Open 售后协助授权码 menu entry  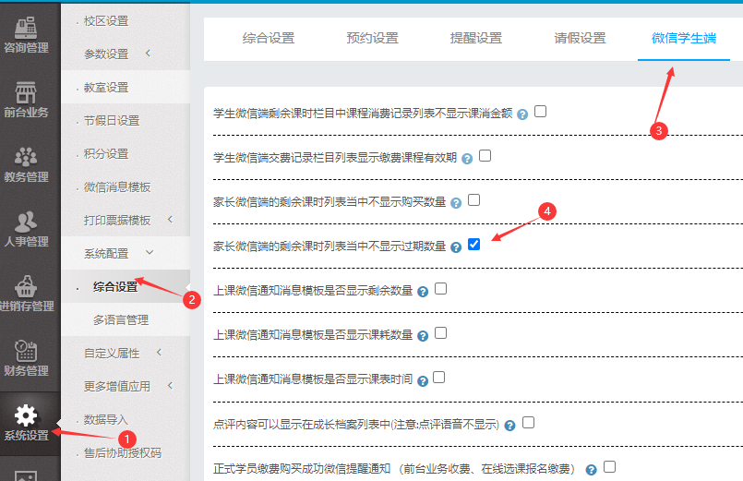(123, 453)
